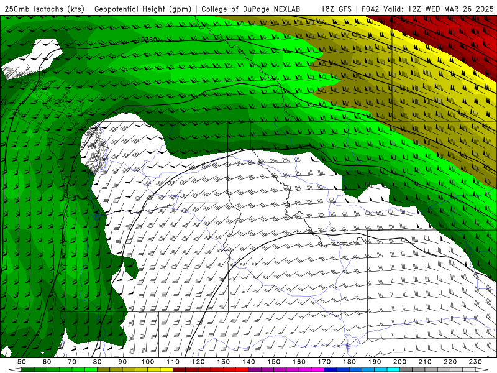Select the "Geopotential Height (gpm)" header label
This screenshot has width=497, height=373.
pyautogui.click(x=143, y=9)
